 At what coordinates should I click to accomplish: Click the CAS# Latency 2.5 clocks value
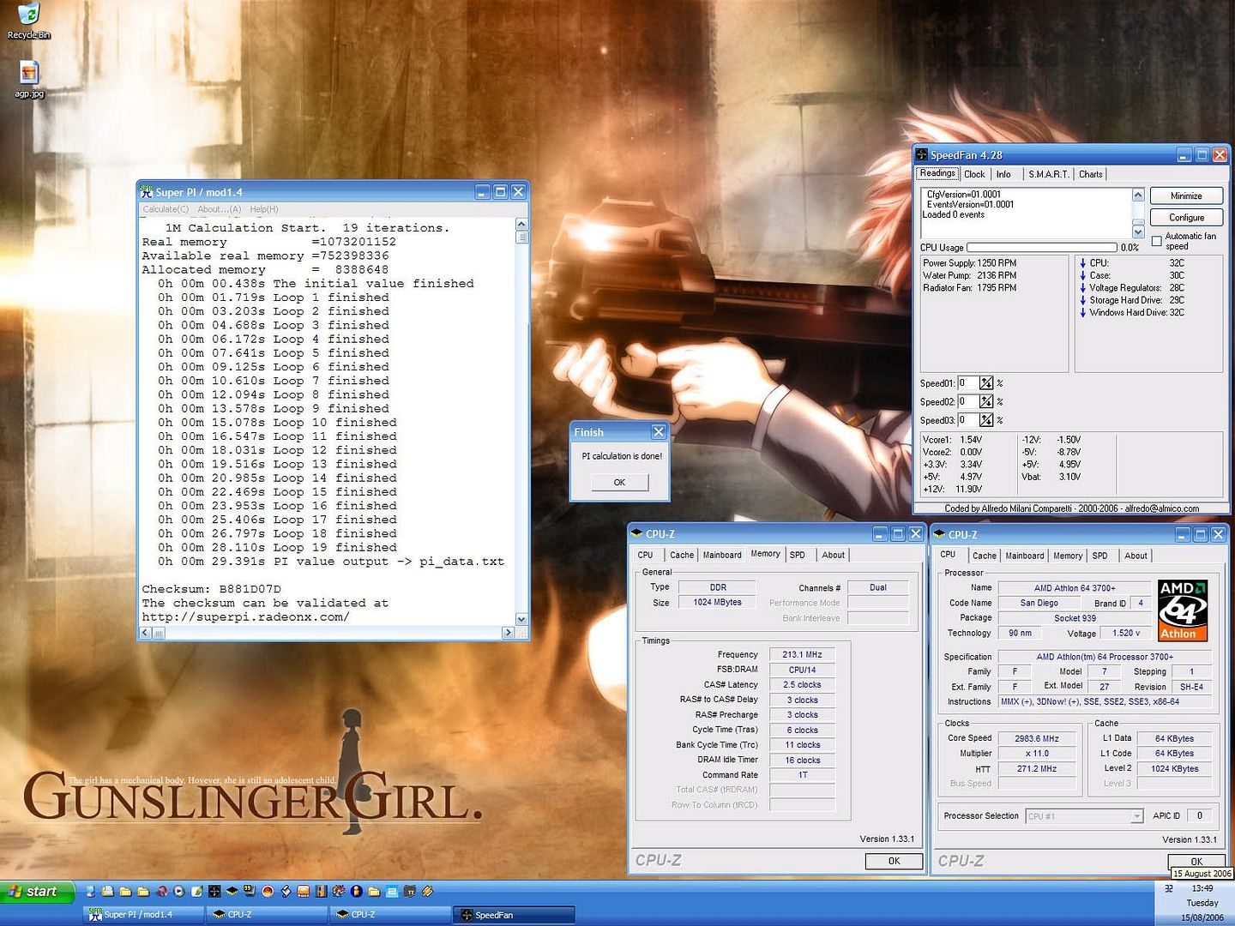point(802,684)
